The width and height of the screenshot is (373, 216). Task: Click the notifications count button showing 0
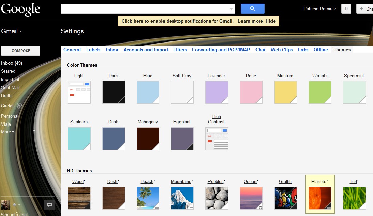346,9
